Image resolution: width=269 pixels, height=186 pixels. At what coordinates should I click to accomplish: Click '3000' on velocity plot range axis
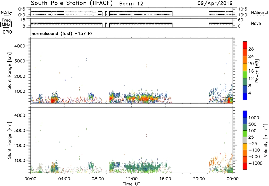pyautogui.click(x=20, y=130)
